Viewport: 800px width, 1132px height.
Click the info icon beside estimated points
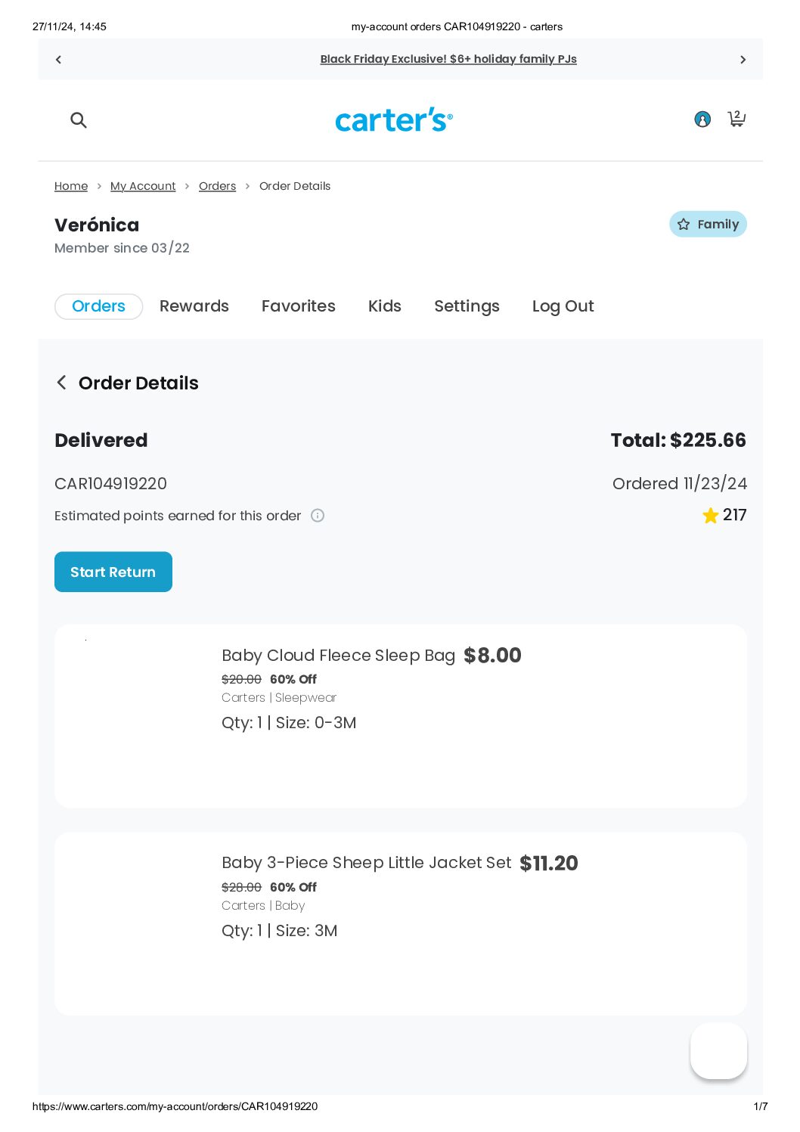point(318,516)
